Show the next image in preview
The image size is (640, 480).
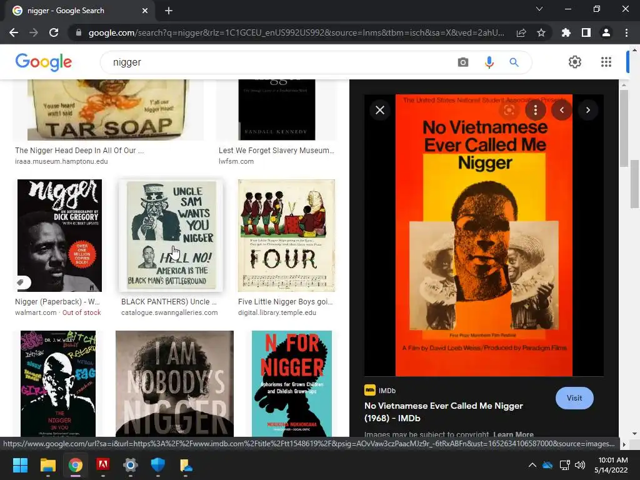[x=587, y=110]
